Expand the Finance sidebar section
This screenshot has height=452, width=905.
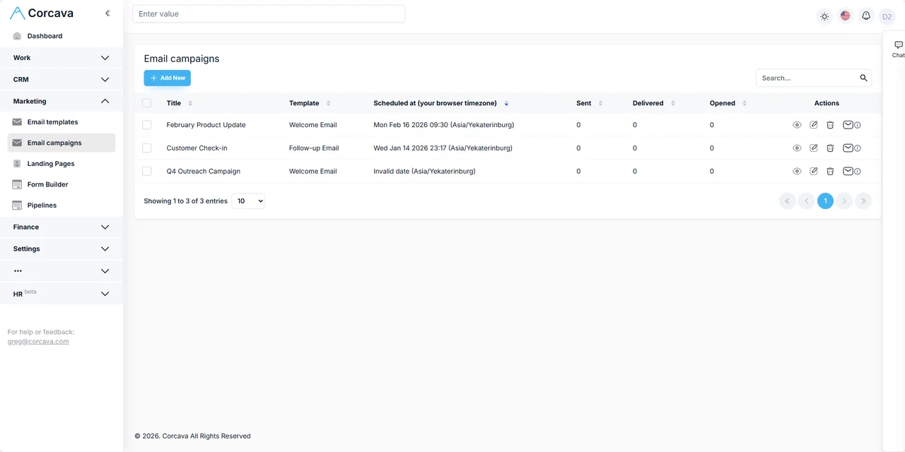(62, 227)
